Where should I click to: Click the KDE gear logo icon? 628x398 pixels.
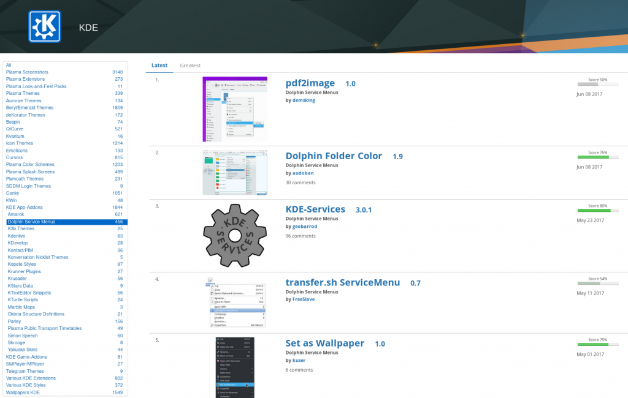(x=45, y=27)
